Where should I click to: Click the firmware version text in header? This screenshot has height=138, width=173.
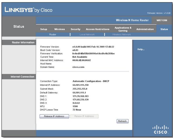tap(159, 13)
